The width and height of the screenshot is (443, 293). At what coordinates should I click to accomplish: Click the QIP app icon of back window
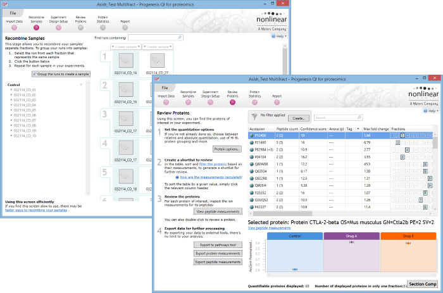[x=5, y=4]
